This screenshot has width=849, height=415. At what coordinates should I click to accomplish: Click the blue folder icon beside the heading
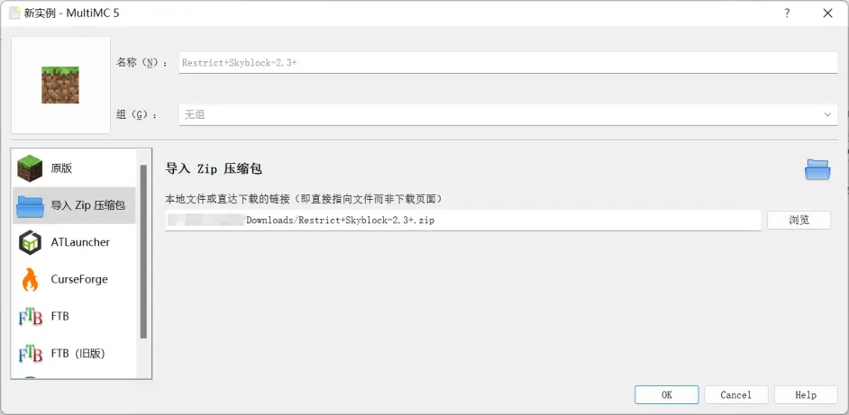817,170
